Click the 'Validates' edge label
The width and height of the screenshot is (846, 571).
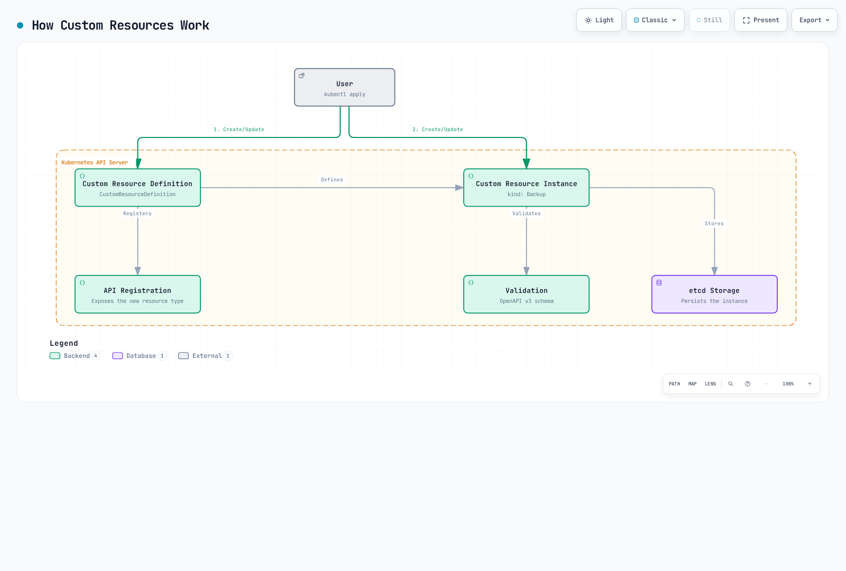[x=527, y=214]
